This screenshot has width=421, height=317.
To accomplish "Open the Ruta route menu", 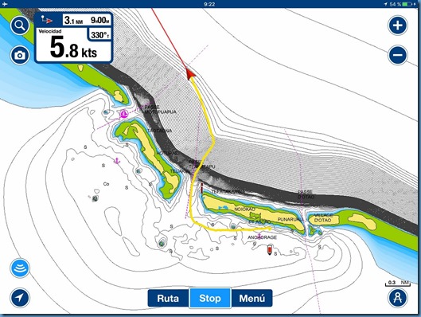I will pyautogui.click(x=168, y=298).
